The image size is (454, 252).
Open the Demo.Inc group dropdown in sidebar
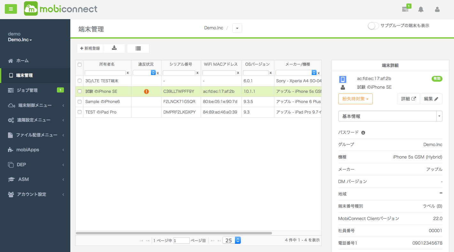pos(20,40)
